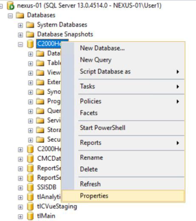Select the Database Snapshots label
This screenshot has height=221, width=196.
coord(65,34)
